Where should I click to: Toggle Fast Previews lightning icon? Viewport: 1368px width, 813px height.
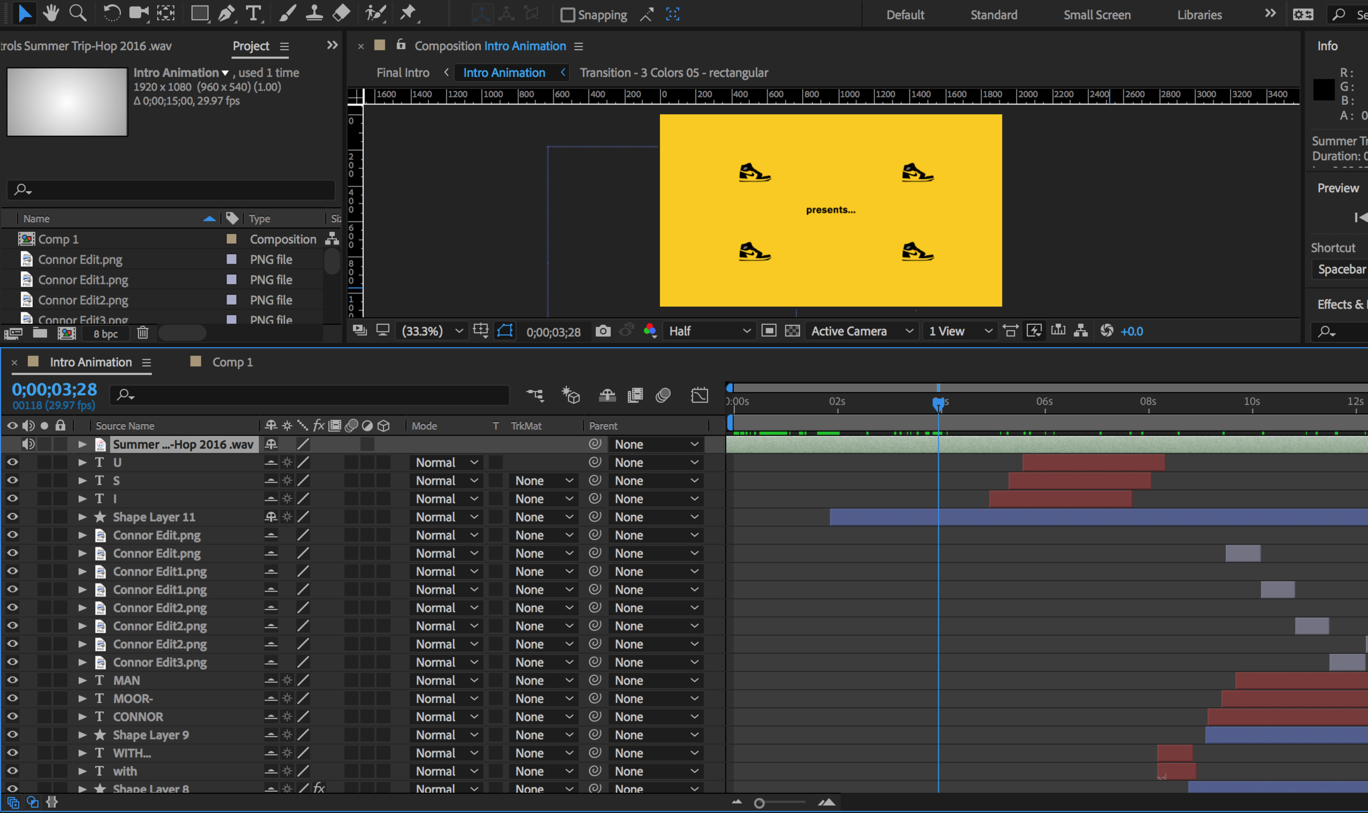coord(1034,331)
